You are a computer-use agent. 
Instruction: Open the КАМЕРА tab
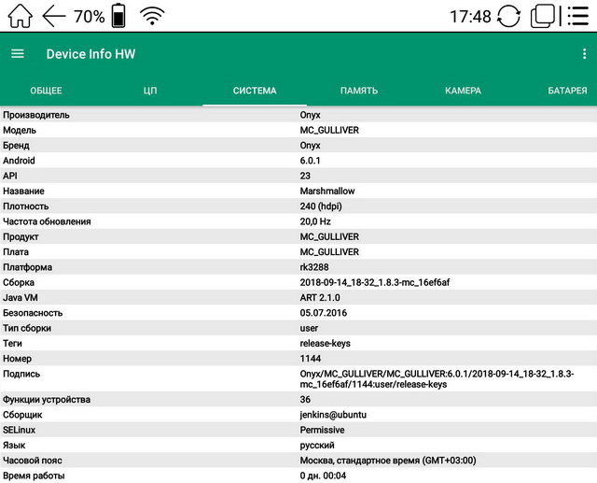click(x=463, y=91)
